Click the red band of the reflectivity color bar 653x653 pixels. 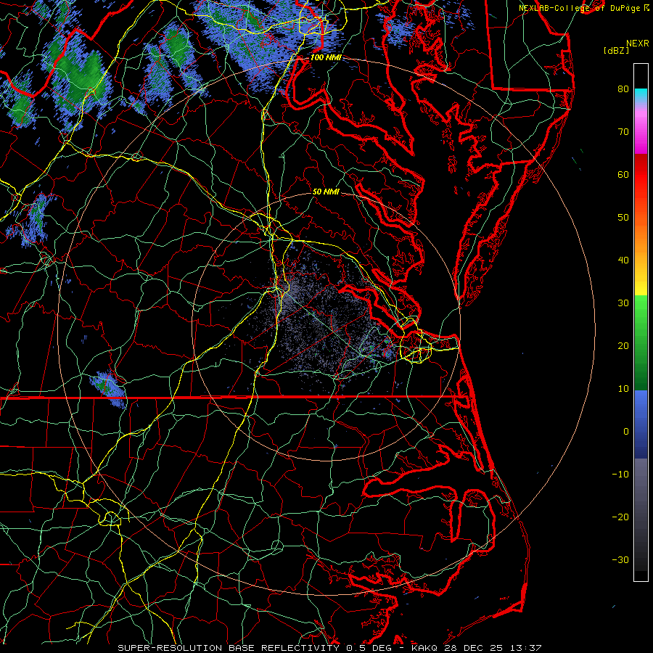coord(641,175)
